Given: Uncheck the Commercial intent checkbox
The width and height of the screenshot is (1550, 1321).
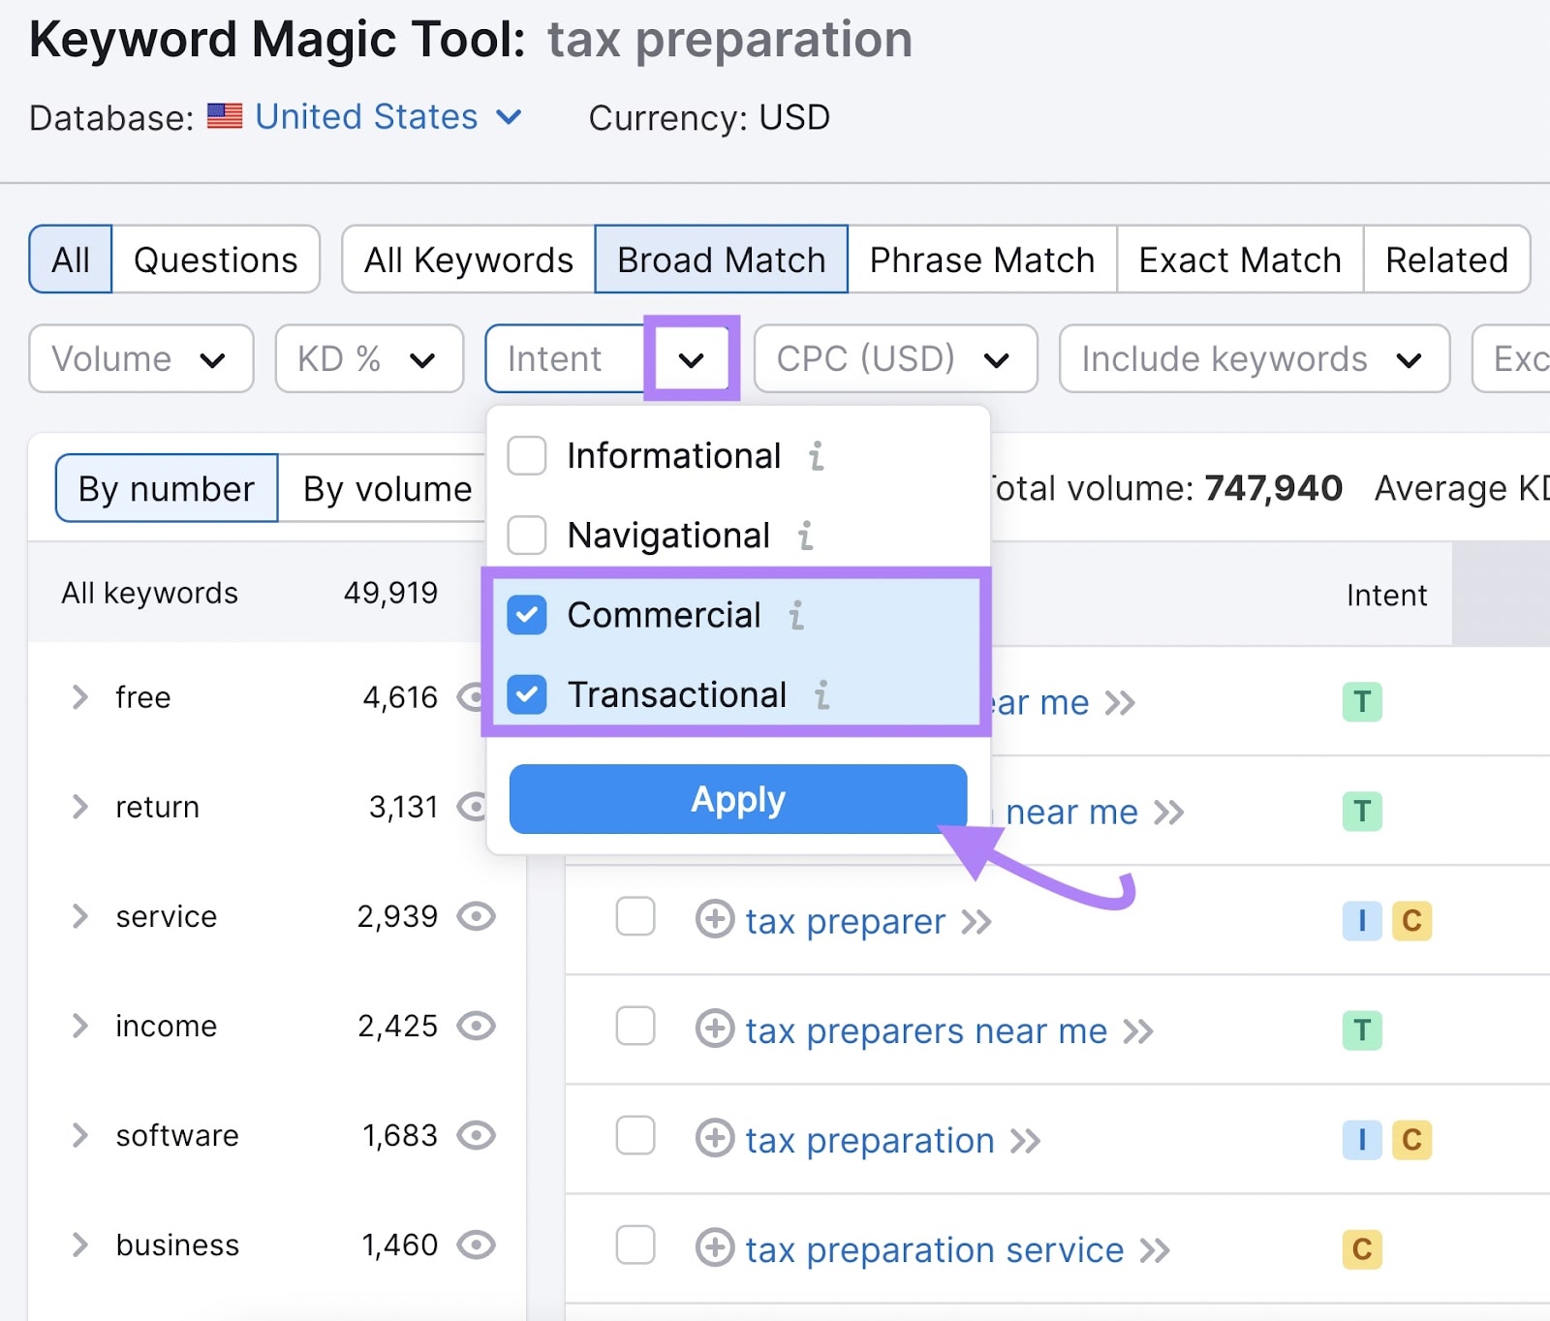Looking at the screenshot, I should coord(526,615).
